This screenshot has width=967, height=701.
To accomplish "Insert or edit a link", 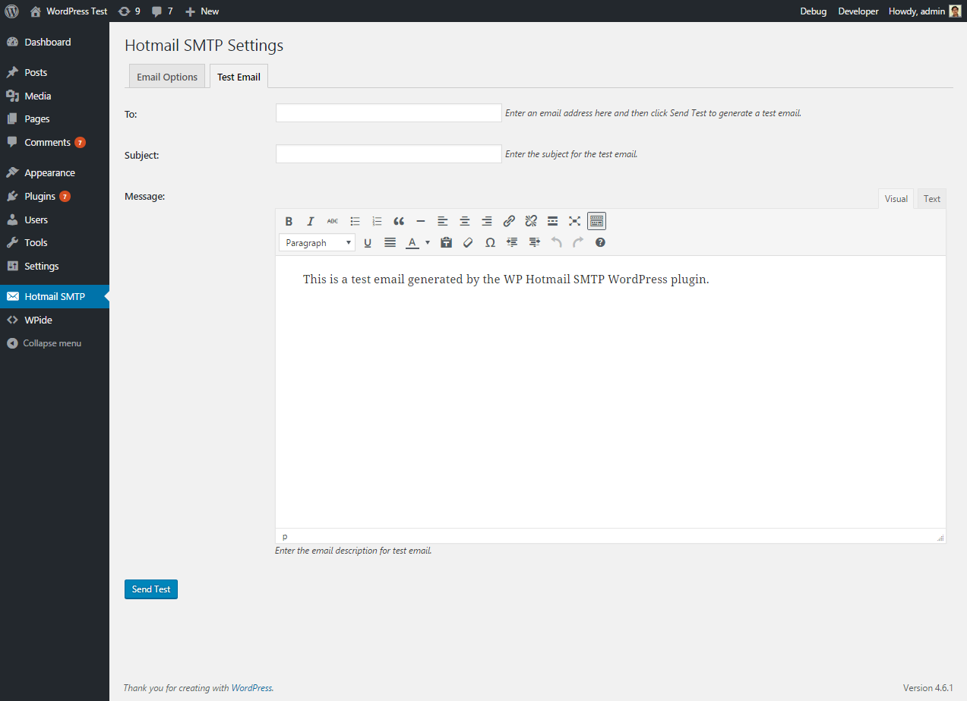I will [x=509, y=221].
